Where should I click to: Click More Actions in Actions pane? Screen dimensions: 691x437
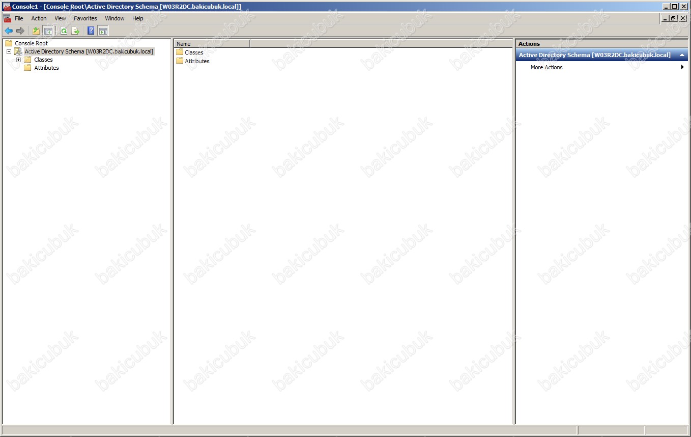(546, 67)
